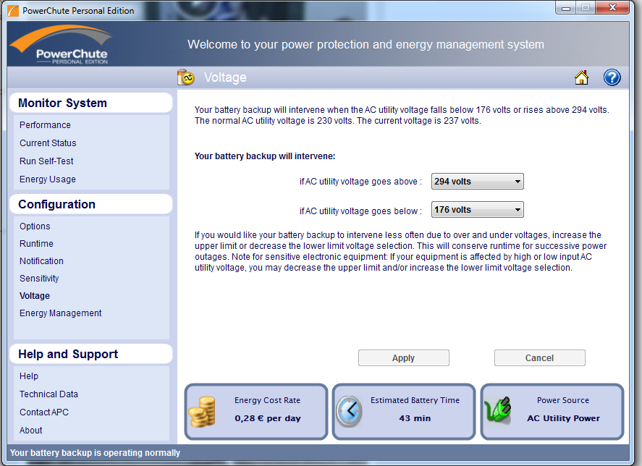Click the 'AC Utility Power' text
The image size is (642, 466).
563,418
